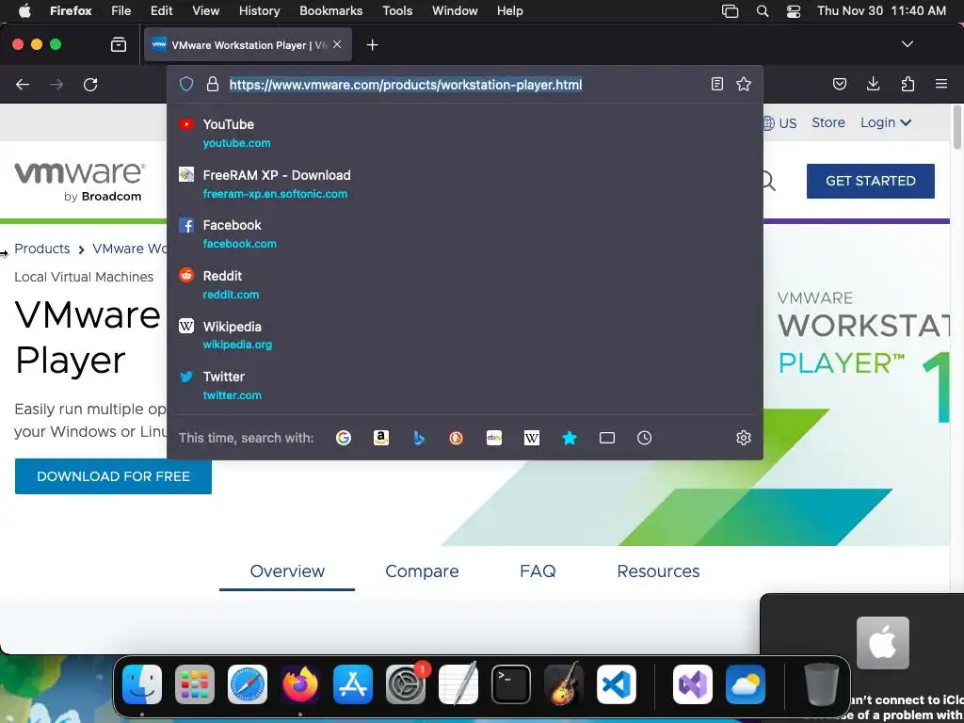
Task: Open a new tab with the plus icon
Action: 372,45
